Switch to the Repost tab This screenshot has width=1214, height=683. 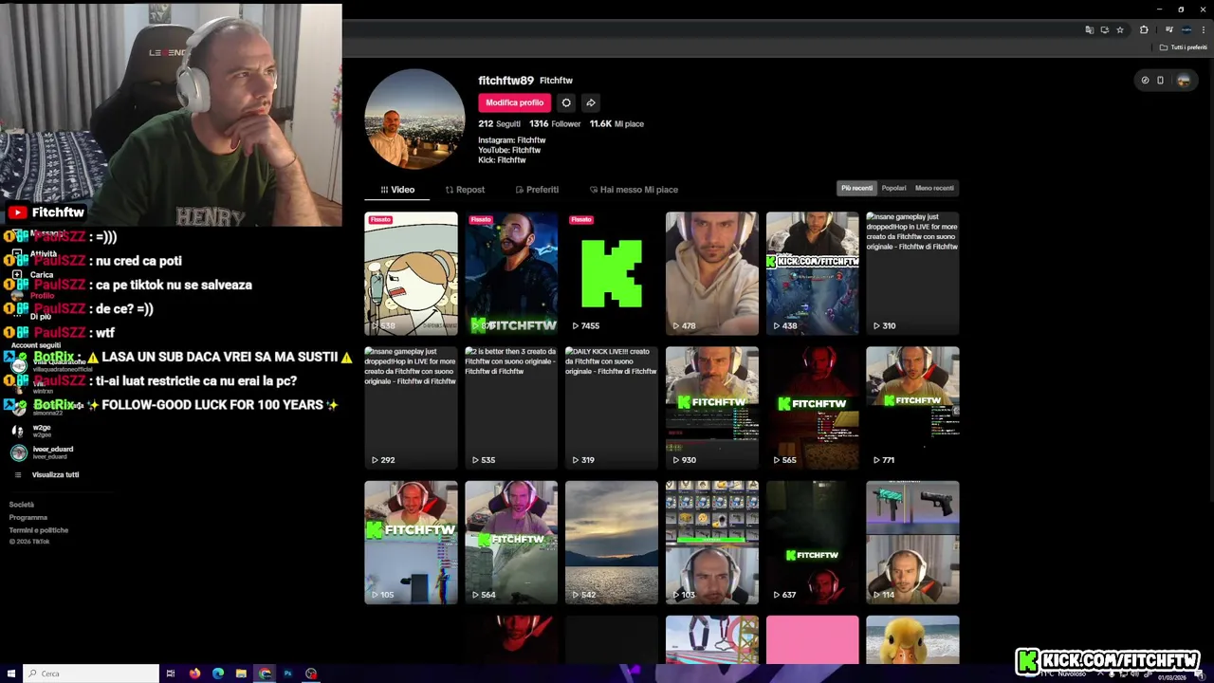(465, 190)
